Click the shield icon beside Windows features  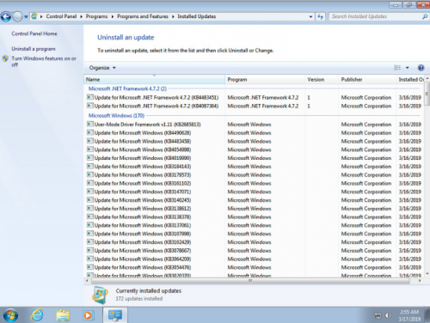(5, 58)
